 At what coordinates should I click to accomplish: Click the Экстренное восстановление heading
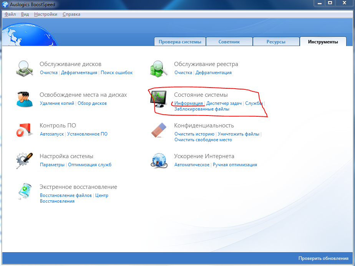click(x=78, y=187)
